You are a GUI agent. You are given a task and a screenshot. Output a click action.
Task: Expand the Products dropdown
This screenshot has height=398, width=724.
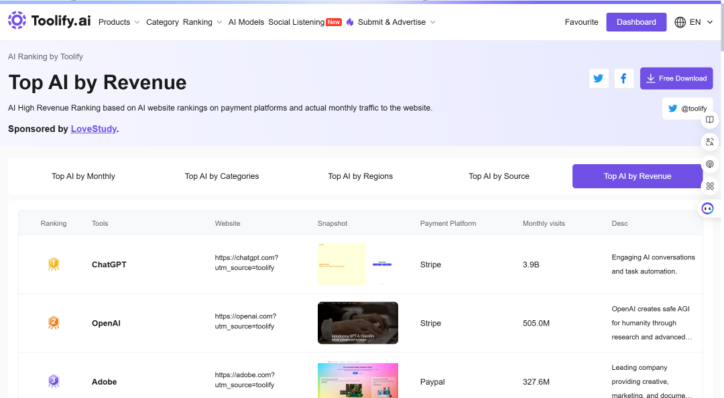119,22
